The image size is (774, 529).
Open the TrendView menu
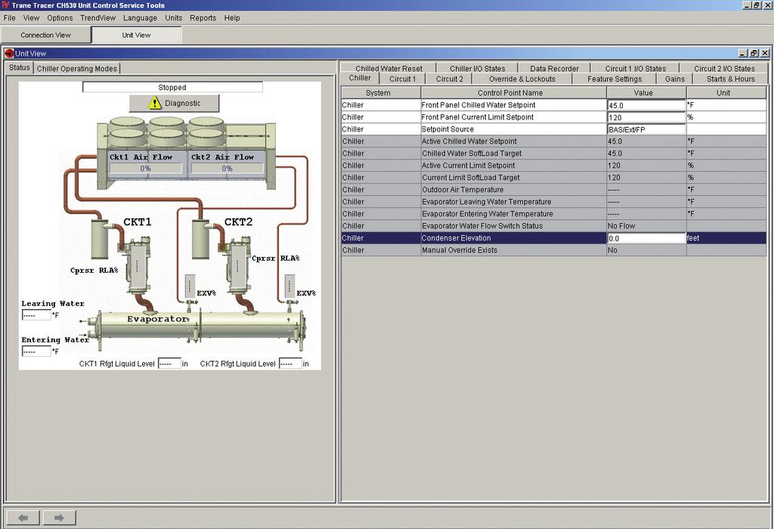[98, 18]
